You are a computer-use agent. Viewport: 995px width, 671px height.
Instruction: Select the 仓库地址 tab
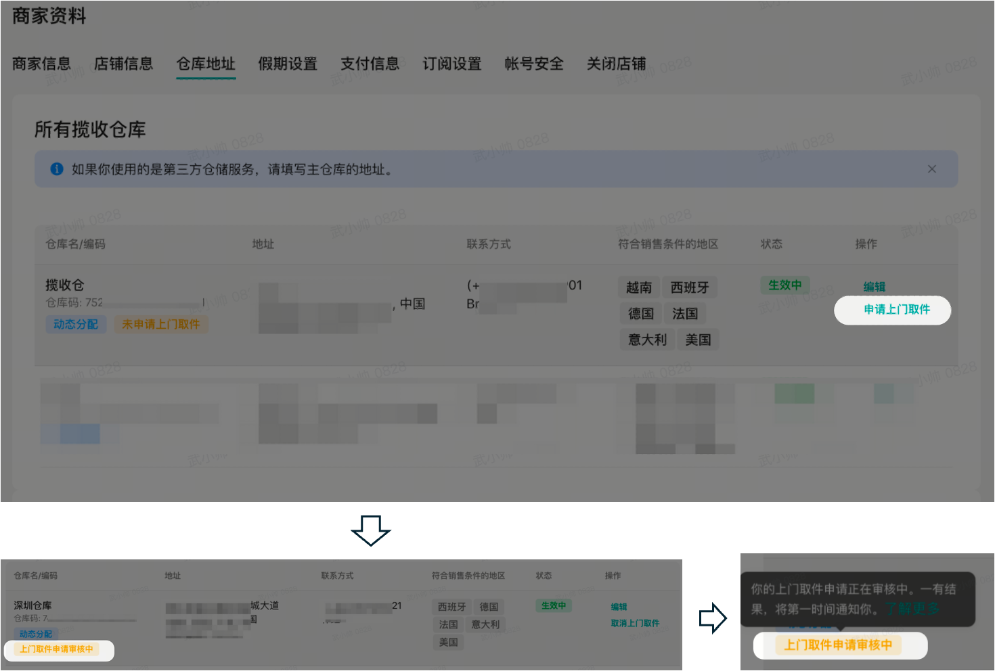(206, 64)
